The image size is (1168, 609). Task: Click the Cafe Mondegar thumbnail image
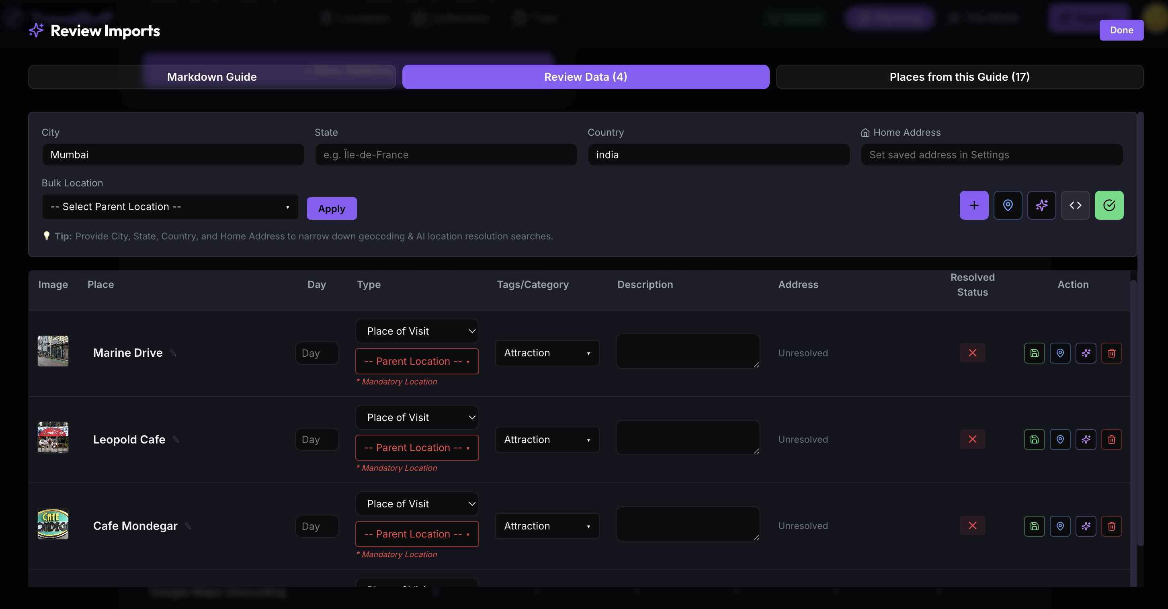53,524
